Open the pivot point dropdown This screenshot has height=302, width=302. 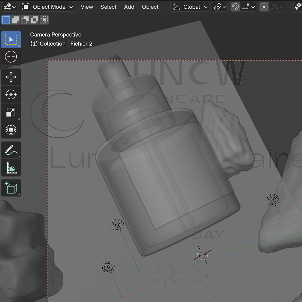pos(220,7)
